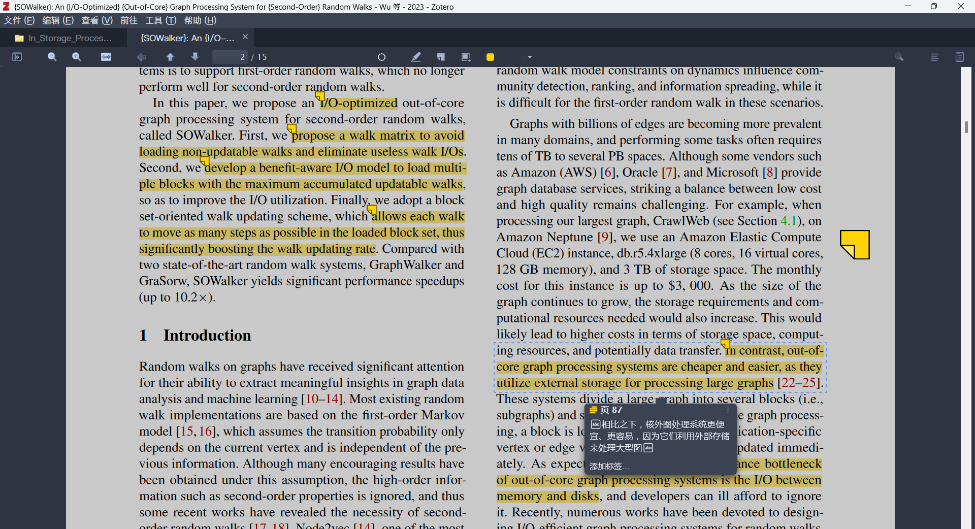Click the 页 87 page label
This screenshot has height=529, width=975.
pyautogui.click(x=611, y=410)
